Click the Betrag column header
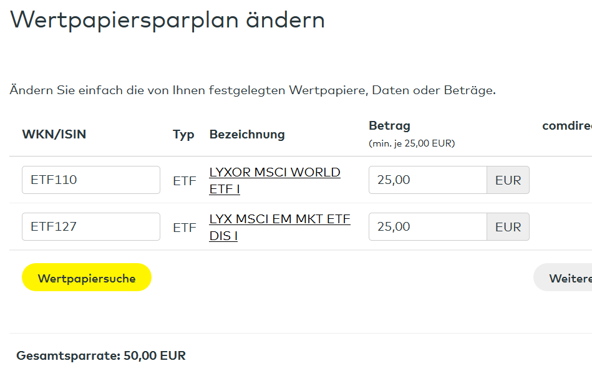Image resolution: width=592 pixels, height=376 pixels. pos(389,126)
